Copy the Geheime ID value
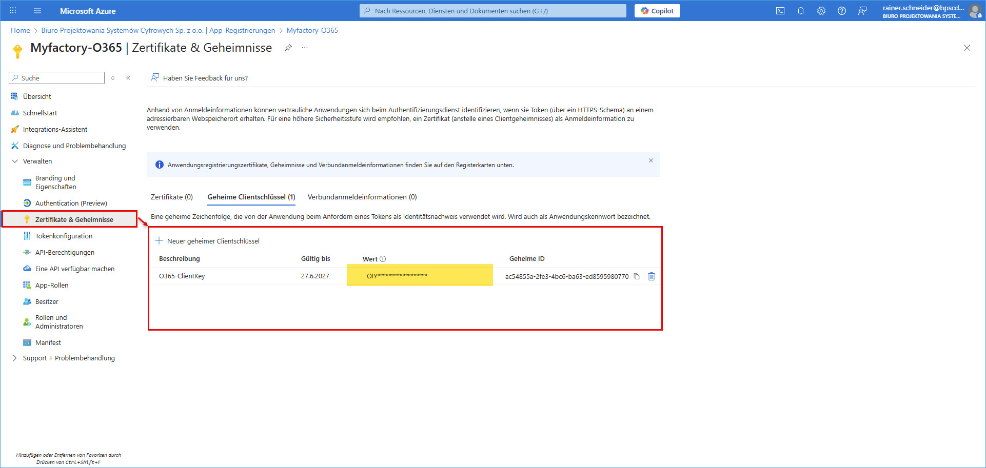The width and height of the screenshot is (986, 468). pyautogui.click(x=637, y=276)
